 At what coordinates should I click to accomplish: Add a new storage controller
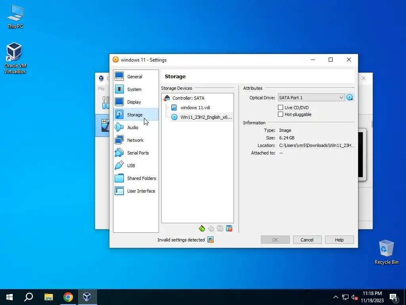tap(202, 228)
